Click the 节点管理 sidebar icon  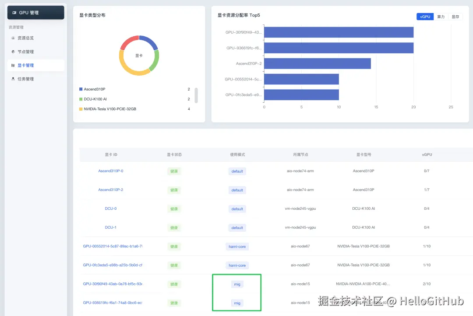click(x=13, y=52)
